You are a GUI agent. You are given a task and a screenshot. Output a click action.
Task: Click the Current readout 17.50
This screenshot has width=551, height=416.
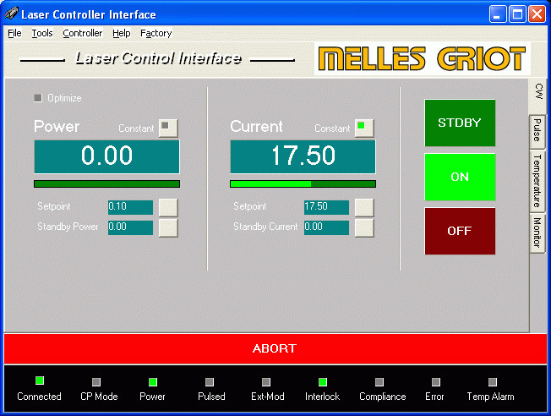coord(303,156)
